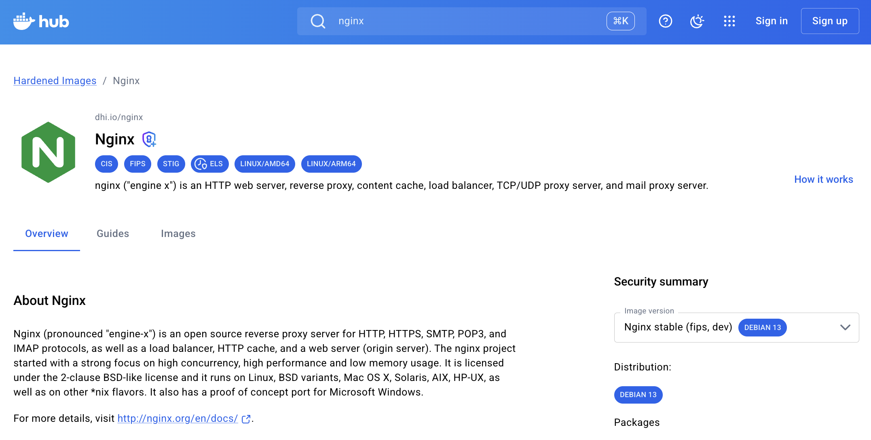This screenshot has width=871, height=440.
Task: Click the Sign in link
Action: 772,21
